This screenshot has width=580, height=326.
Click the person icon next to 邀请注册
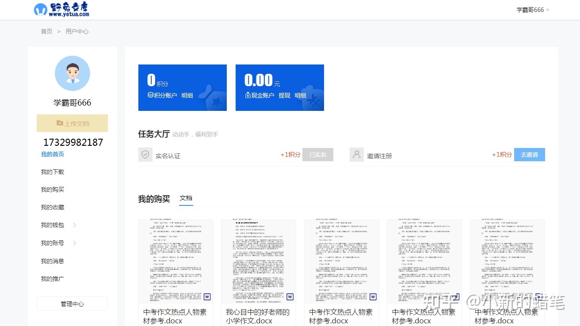(357, 155)
